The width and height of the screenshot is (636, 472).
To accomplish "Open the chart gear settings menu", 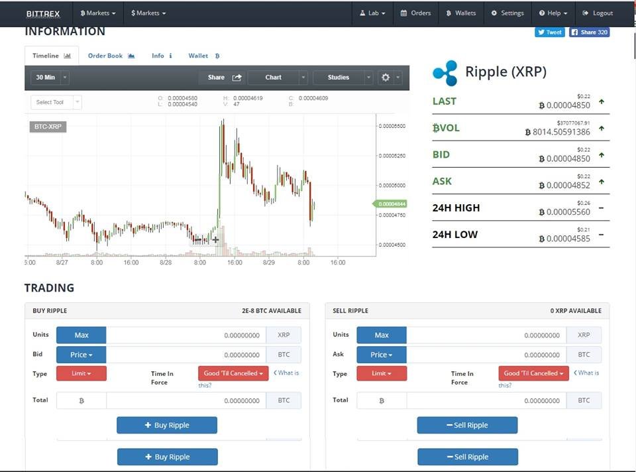I will point(390,77).
